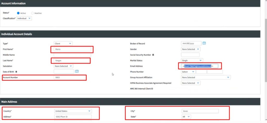This screenshot has width=267, height=123.
Task: Open the Classification dropdown
Action: [x=24, y=18]
